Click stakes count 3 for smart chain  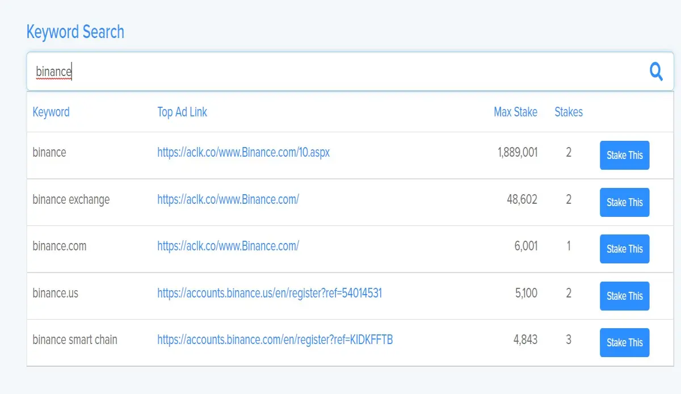tap(569, 339)
